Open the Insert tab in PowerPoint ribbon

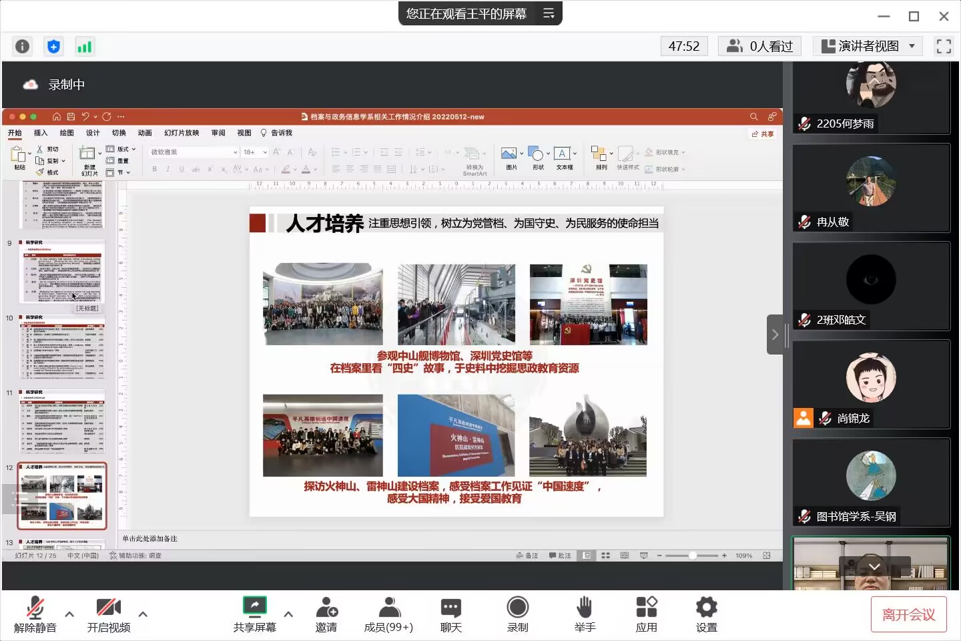(41, 133)
